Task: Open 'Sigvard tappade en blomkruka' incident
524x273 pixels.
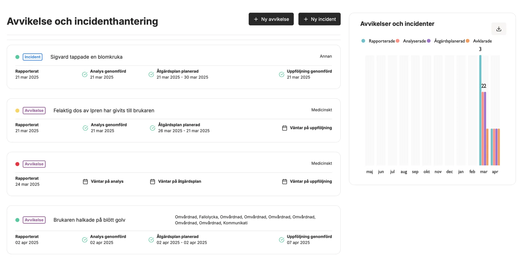Action: coord(86,57)
